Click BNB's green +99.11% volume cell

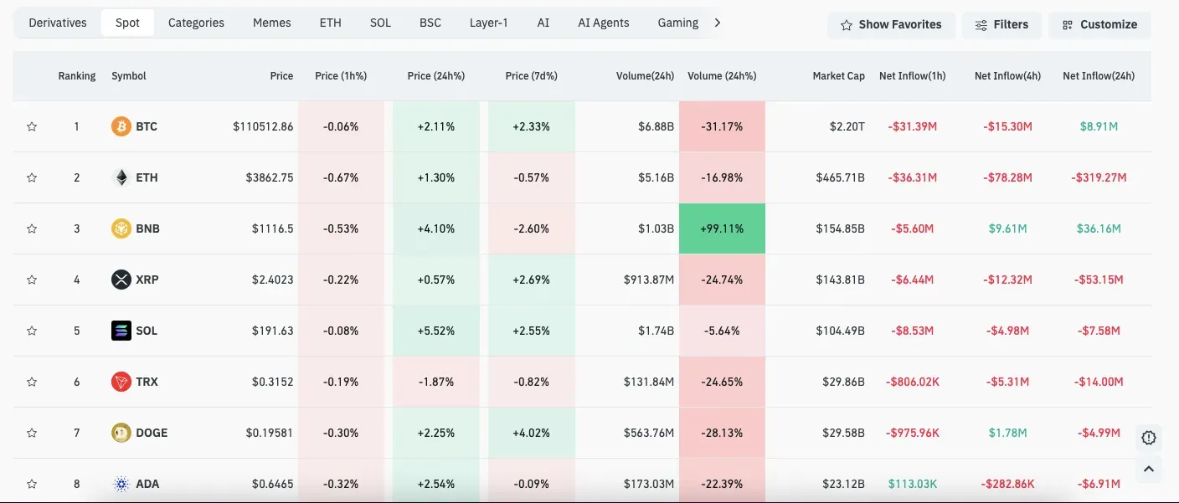(x=721, y=228)
